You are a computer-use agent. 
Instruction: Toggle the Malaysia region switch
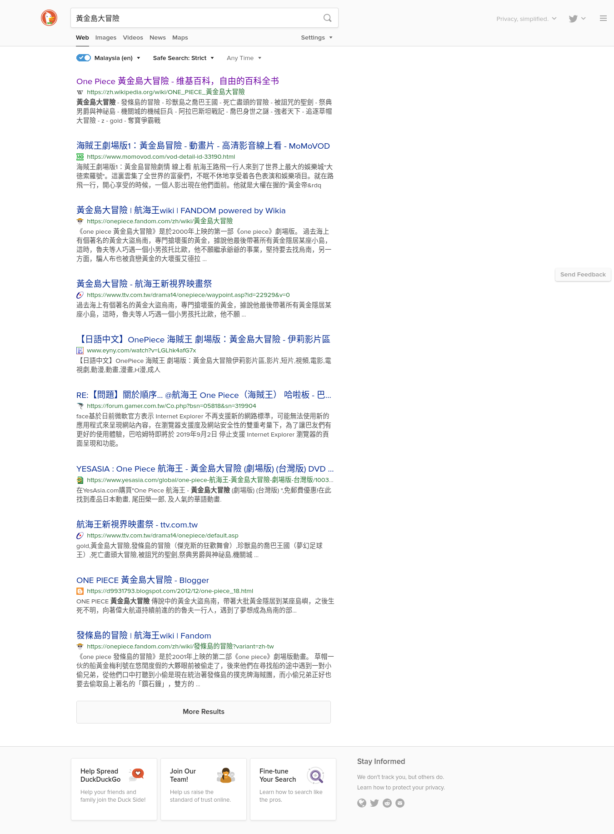[84, 58]
